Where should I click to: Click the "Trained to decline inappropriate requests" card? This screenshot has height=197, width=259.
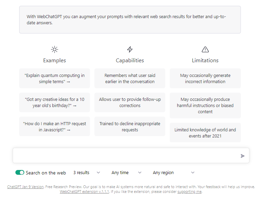[x=130, y=127]
